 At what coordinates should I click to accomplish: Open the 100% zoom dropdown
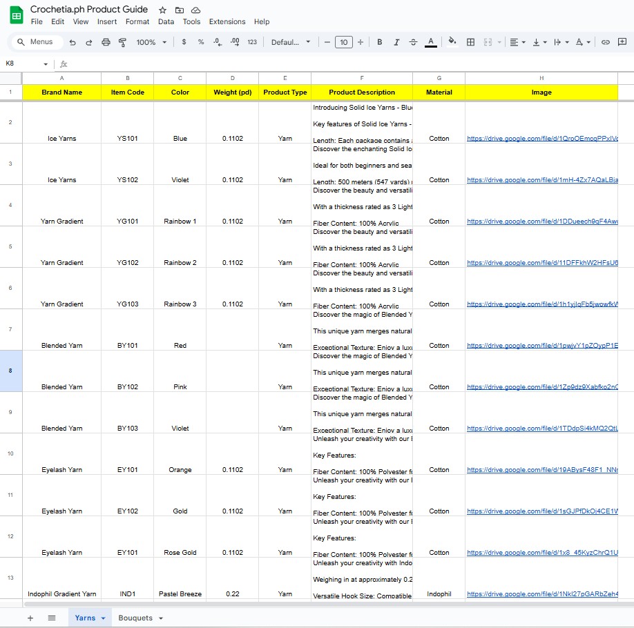[x=152, y=42]
